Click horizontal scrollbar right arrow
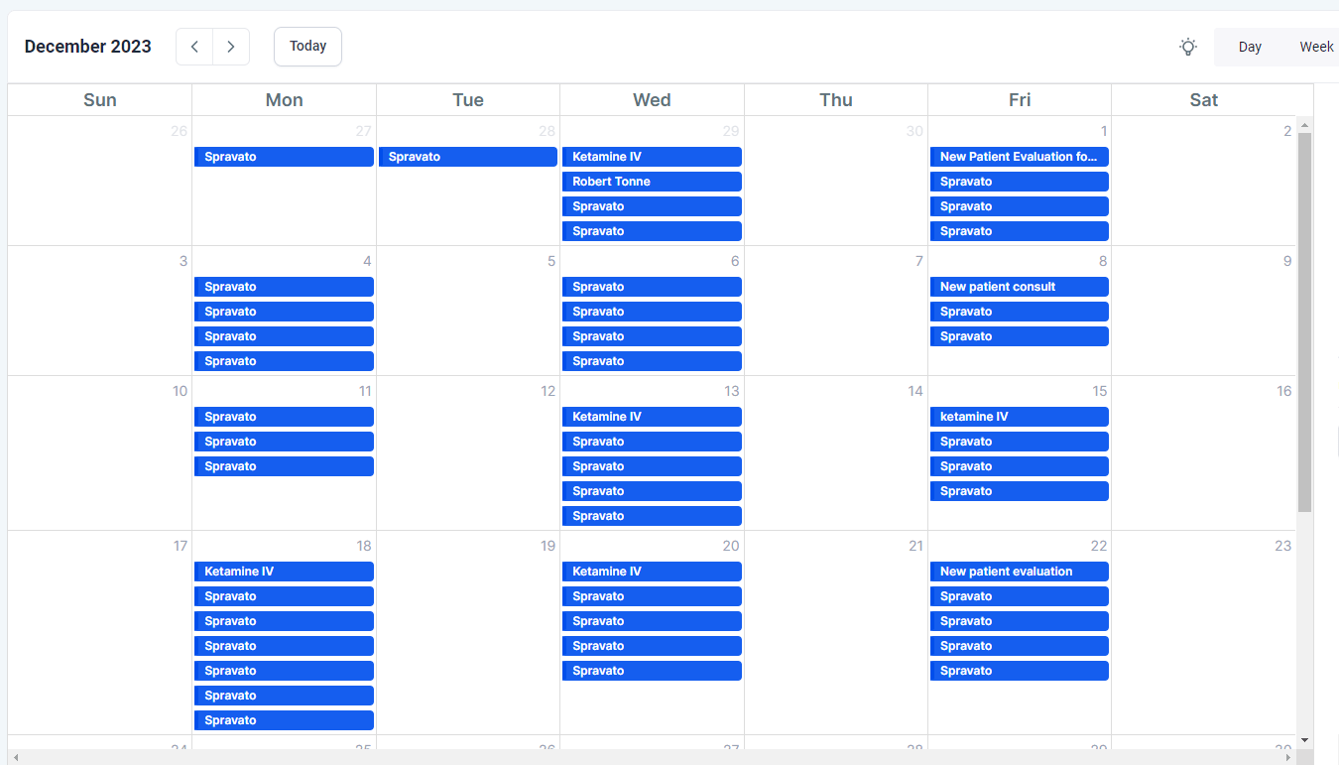 tap(1288, 758)
